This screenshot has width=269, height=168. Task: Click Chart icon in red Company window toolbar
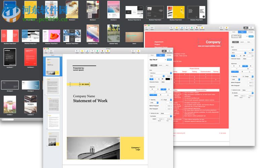pyautogui.click(x=182, y=28)
